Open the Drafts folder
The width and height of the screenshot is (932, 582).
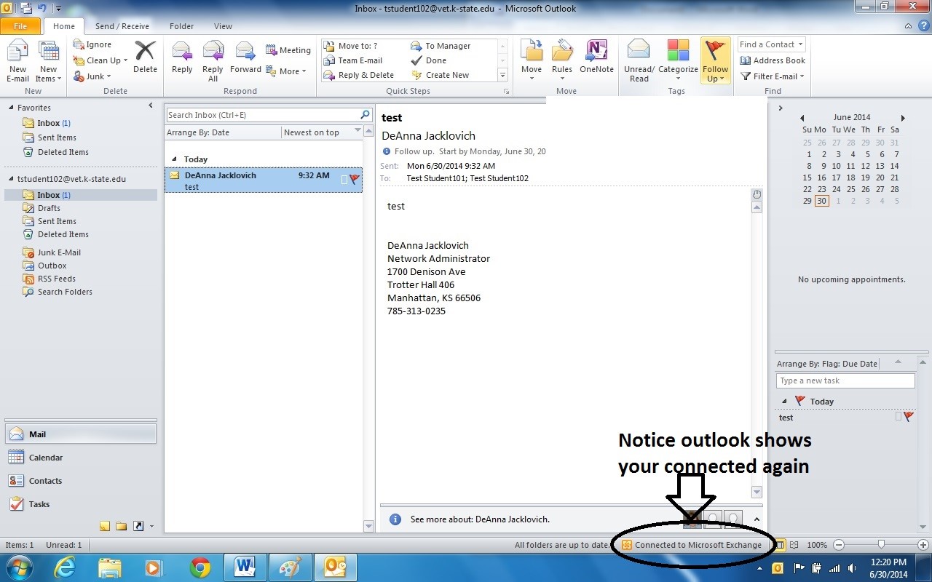(x=49, y=208)
